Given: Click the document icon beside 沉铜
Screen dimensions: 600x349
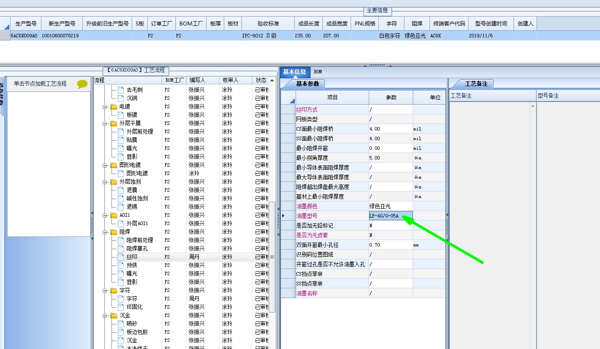Looking at the screenshot, I should pos(121,98).
